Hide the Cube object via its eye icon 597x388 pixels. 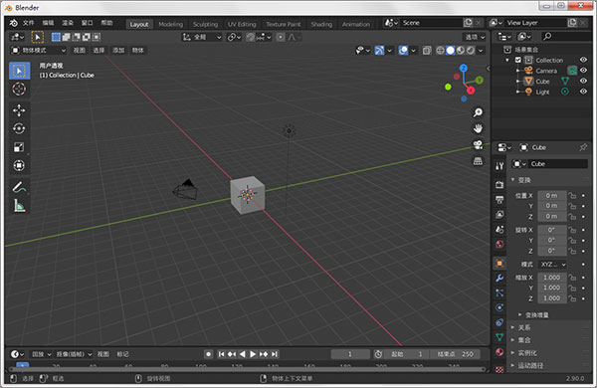[583, 82]
